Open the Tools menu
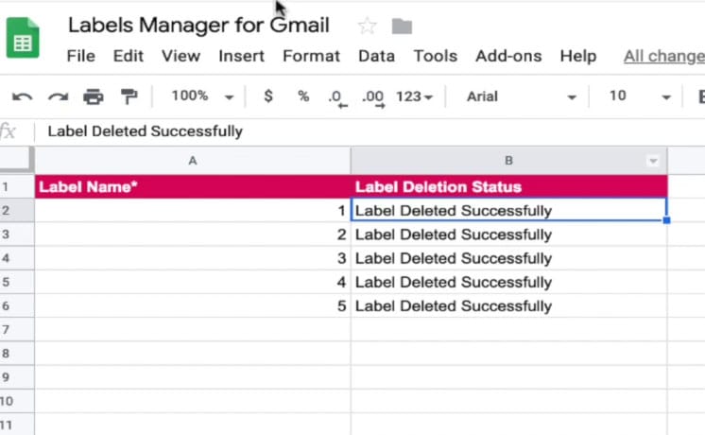Screen dimensions: 705x435 pyautogui.click(x=436, y=56)
